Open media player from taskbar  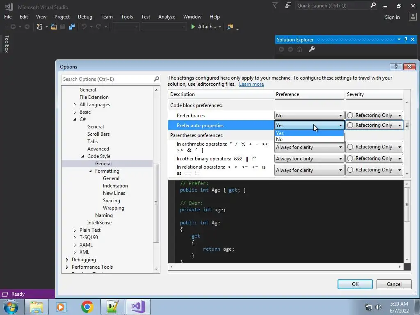pos(61,307)
